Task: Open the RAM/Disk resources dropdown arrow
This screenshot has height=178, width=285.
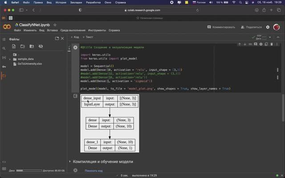Action: click(x=271, y=37)
